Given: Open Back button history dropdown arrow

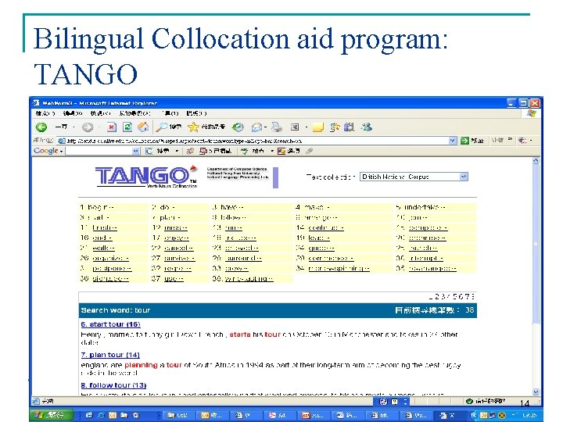Looking at the screenshot, I should (x=74, y=127).
